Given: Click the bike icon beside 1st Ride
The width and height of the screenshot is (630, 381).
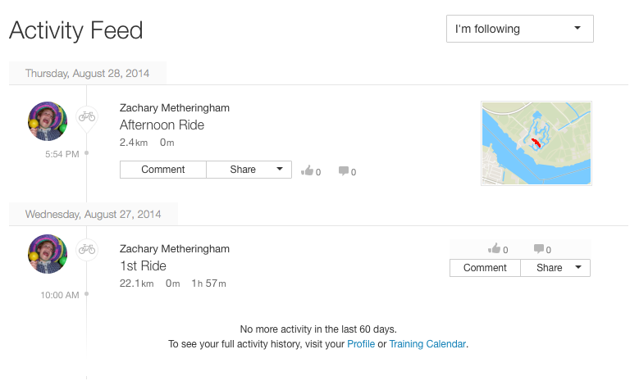Looking at the screenshot, I should pos(87,249).
